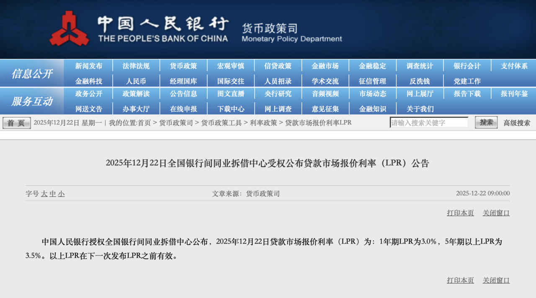Image resolution: width=536 pixels, height=298 pixels.
Task: Click the 首页 home button
Action: click(x=16, y=122)
